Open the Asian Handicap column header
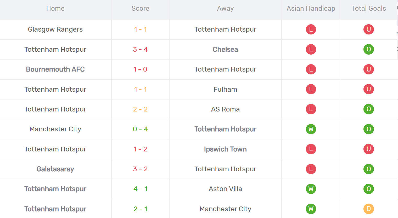 tap(311, 8)
